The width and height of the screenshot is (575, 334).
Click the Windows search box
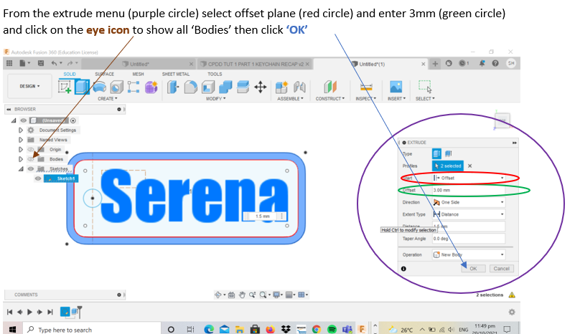click(92, 330)
